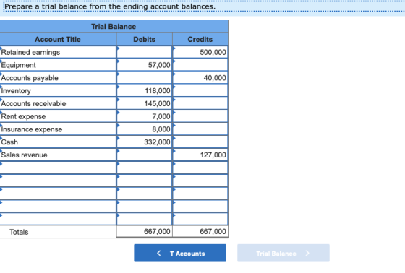Click the empty Inventory credit field
The width and height of the screenshot is (405, 273).
tap(200, 90)
